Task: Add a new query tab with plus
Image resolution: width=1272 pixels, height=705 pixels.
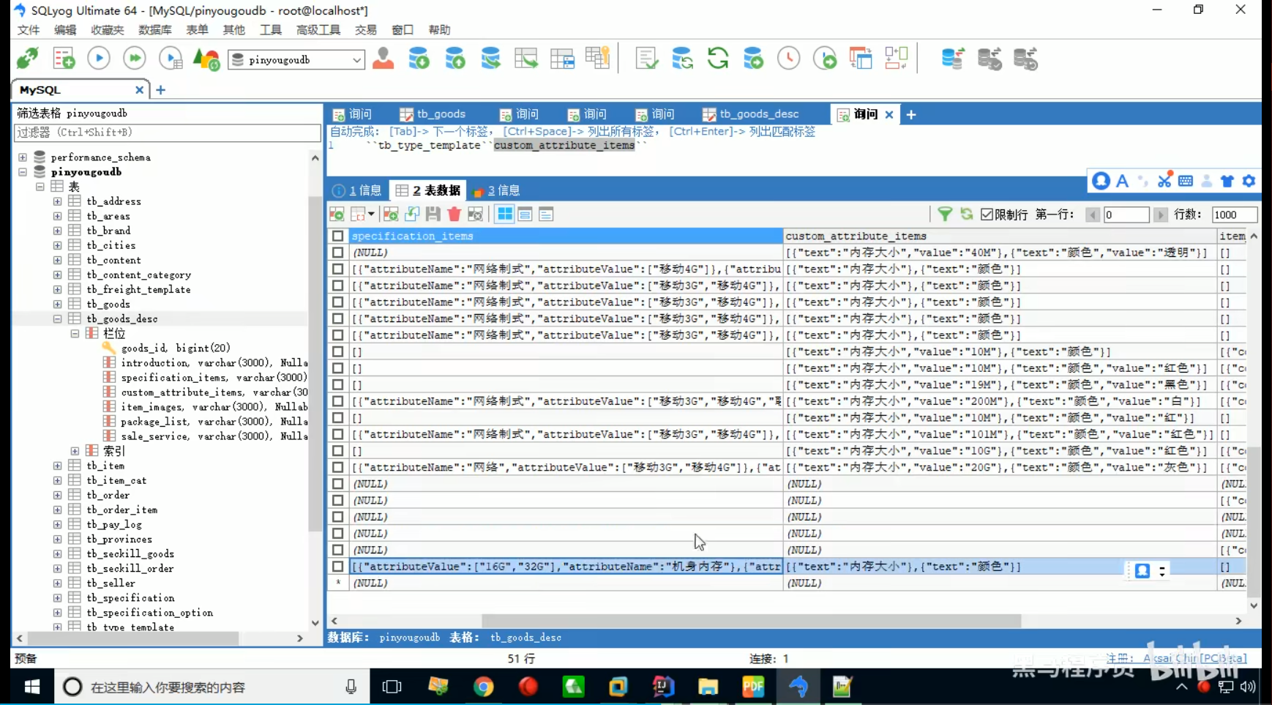Action: coord(911,114)
